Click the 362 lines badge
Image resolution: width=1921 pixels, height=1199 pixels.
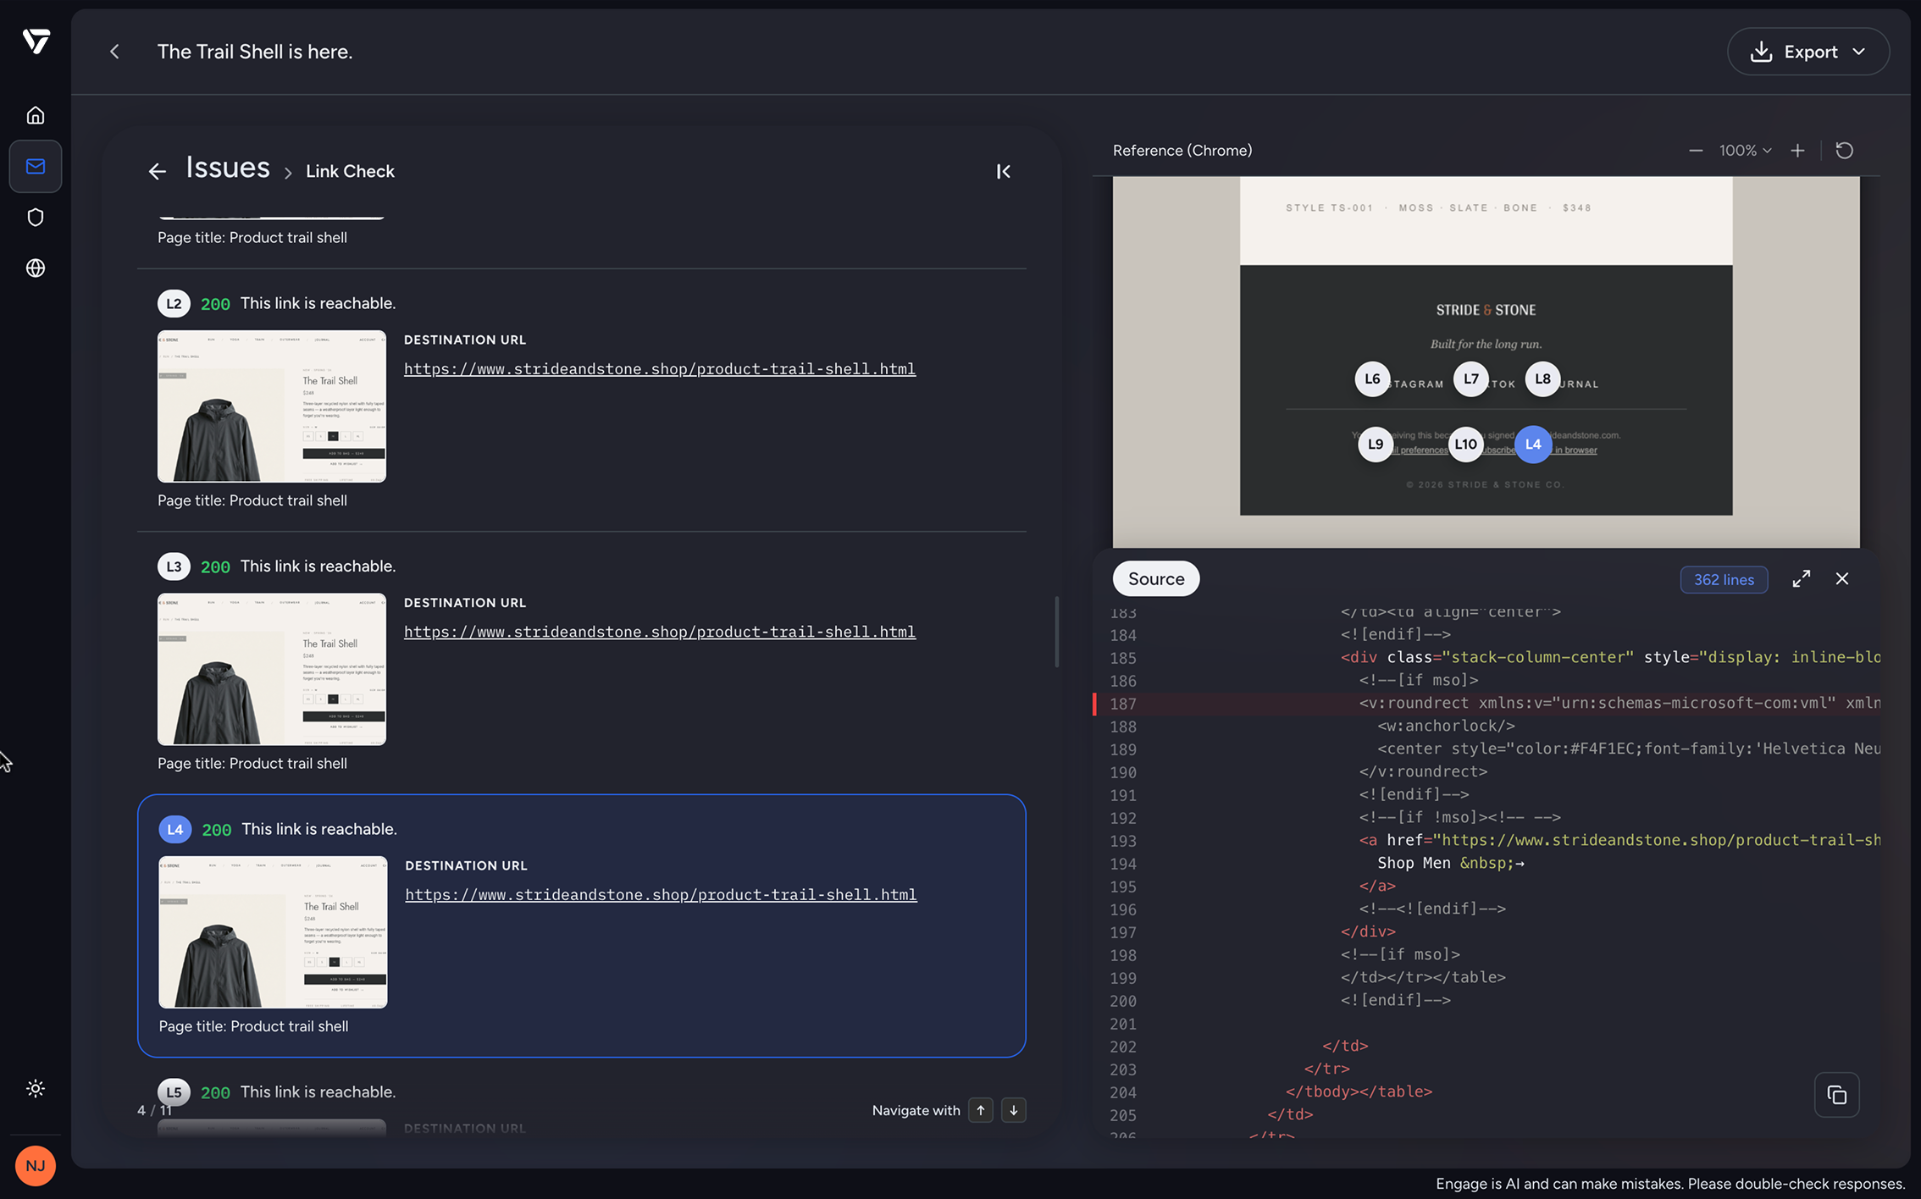click(x=1724, y=580)
